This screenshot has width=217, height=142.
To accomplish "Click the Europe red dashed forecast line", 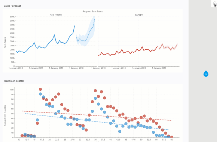I will point(168,47).
